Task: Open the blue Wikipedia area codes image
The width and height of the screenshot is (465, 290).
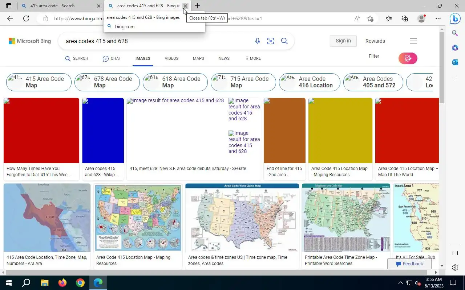Action: coord(103,130)
